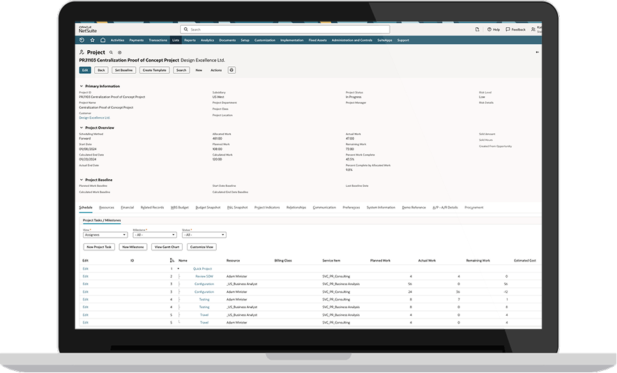Click the magnifier icon in the global search box

[x=185, y=29]
